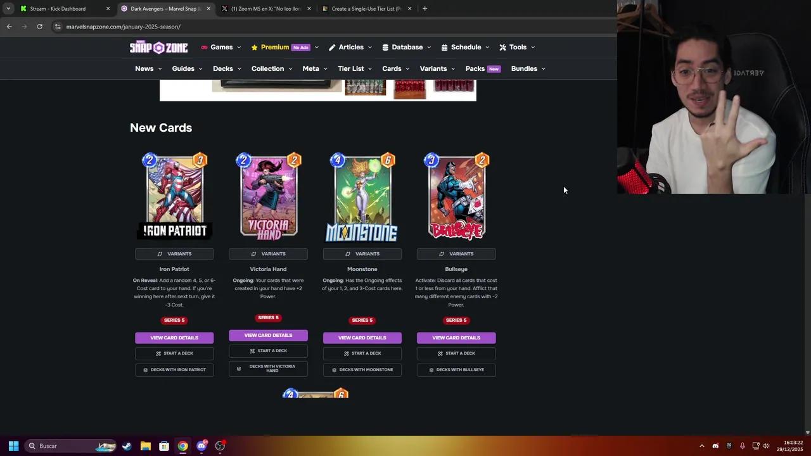
Task: Click the volume speaker tray icon
Action: (x=765, y=446)
